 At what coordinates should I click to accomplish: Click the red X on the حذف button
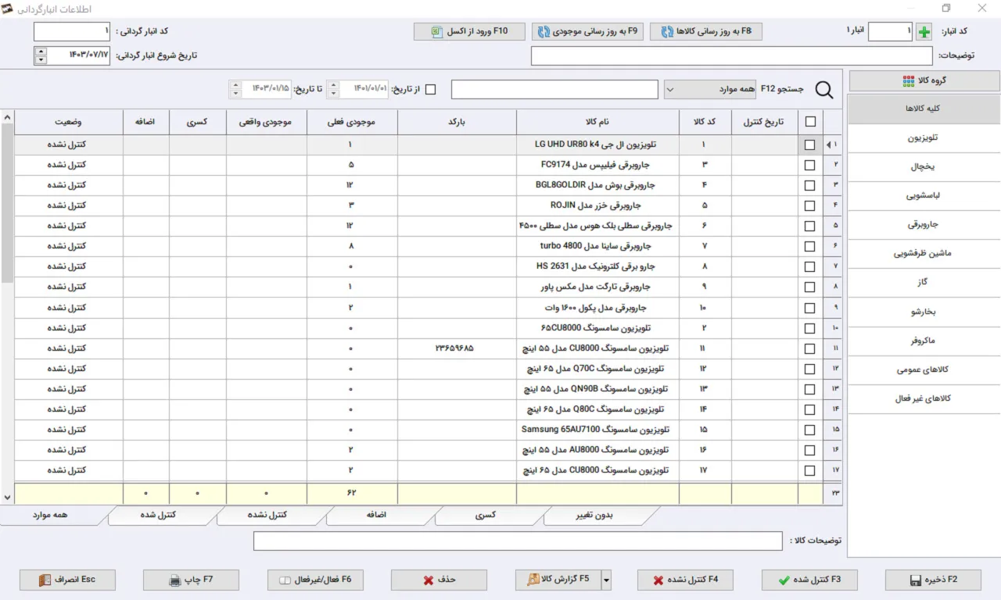428,580
